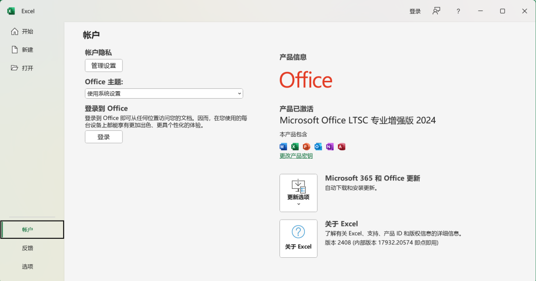The width and height of the screenshot is (536, 281).
Task: Click the 帐户隐私 heading
Action: tap(98, 53)
